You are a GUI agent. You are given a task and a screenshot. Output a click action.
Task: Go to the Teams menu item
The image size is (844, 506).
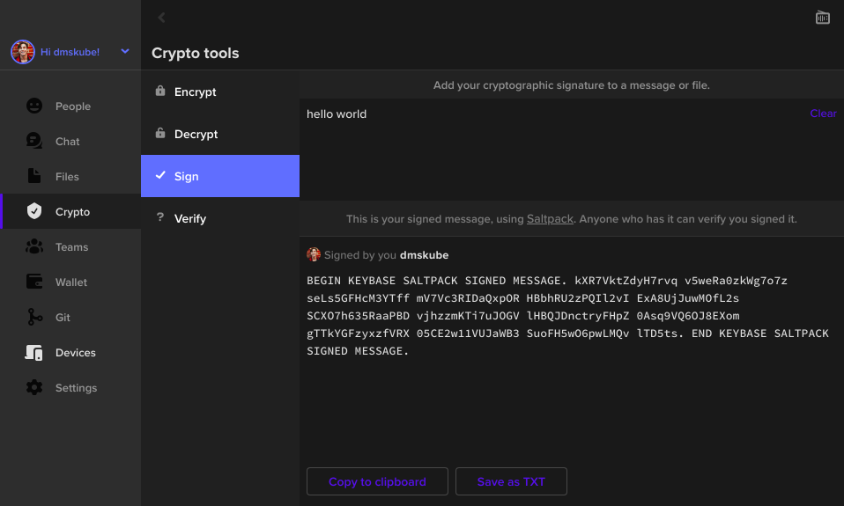click(x=70, y=246)
